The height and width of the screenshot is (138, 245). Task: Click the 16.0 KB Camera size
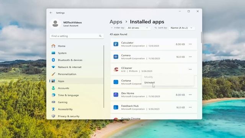pos(180,57)
